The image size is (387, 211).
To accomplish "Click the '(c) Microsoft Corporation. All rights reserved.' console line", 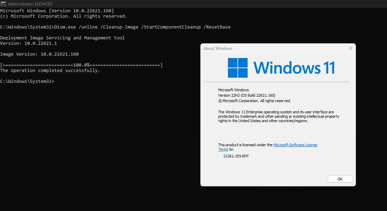I will pyautogui.click(x=64, y=16).
